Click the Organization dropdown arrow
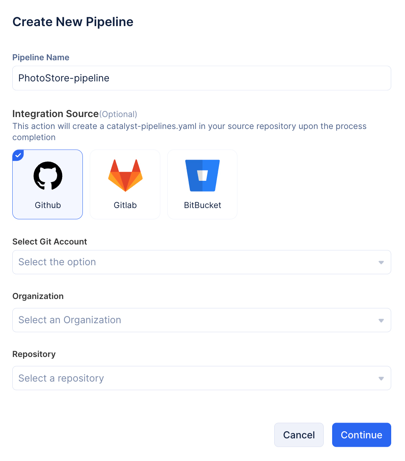This screenshot has height=461, width=405. 381,321
